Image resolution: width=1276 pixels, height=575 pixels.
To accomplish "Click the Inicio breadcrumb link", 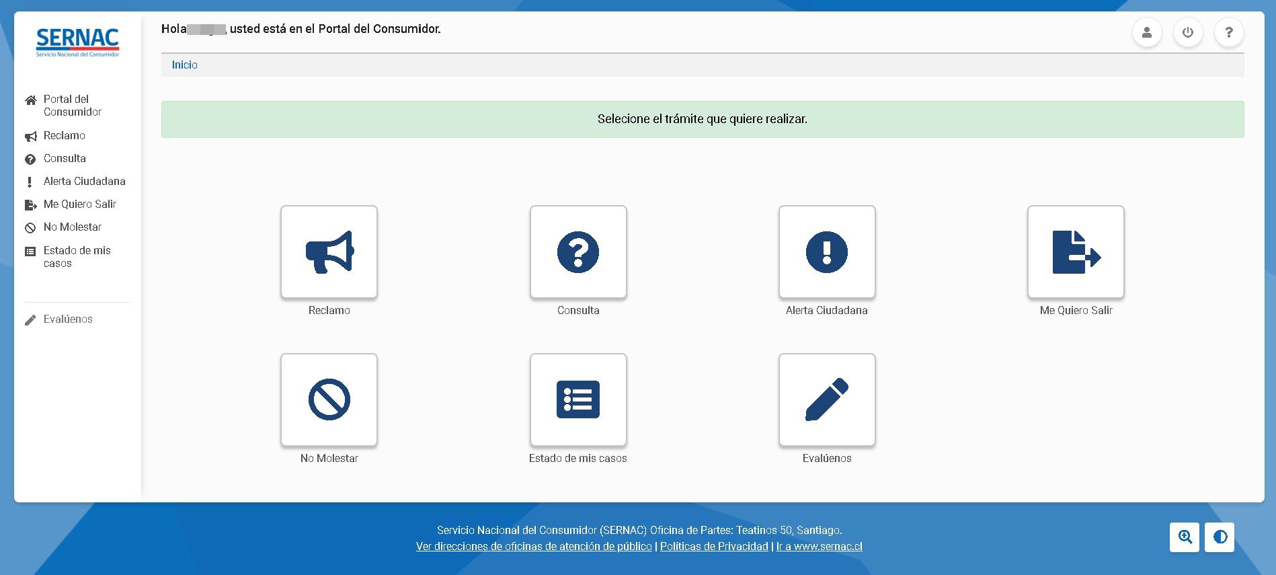I will [x=184, y=65].
